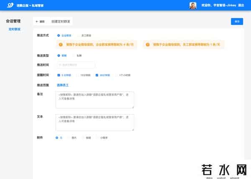The height and width of the screenshot is (179, 251).
Task: Focus the 备注 remarks text area
Action: click(95, 100)
